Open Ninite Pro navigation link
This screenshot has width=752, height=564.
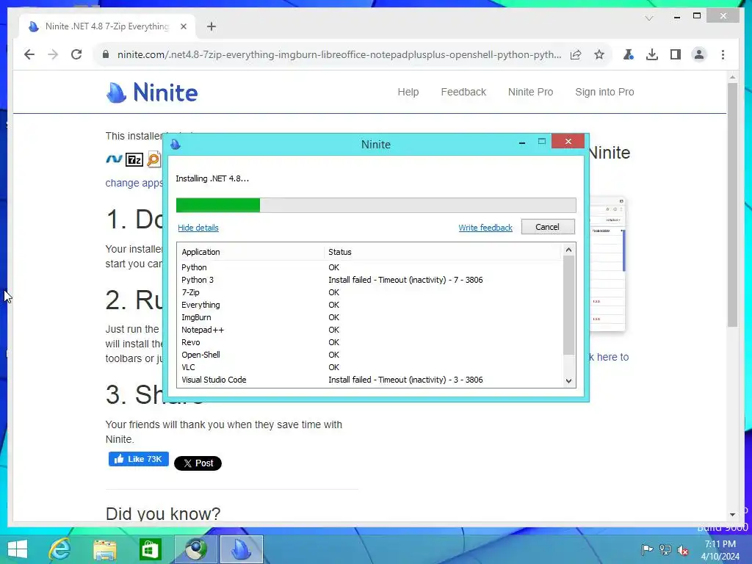tap(530, 92)
